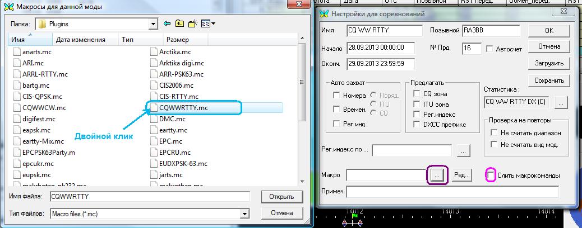
Task: Click the Размер column header
Action: tap(177, 40)
